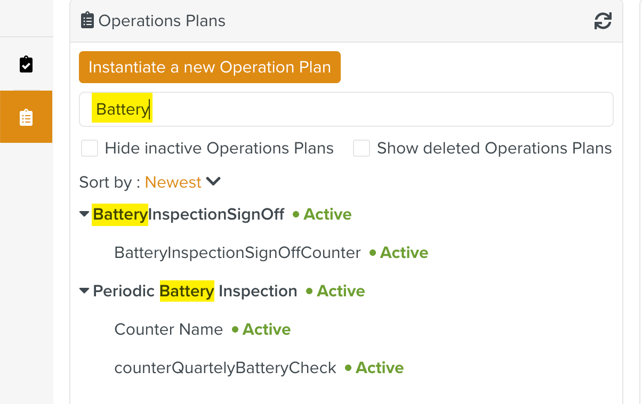Open counterQuartelyBatteryCheck counter
The image size is (642, 404).
[x=225, y=368]
